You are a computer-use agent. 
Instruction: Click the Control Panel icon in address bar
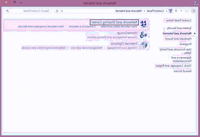(x=171, y=11)
